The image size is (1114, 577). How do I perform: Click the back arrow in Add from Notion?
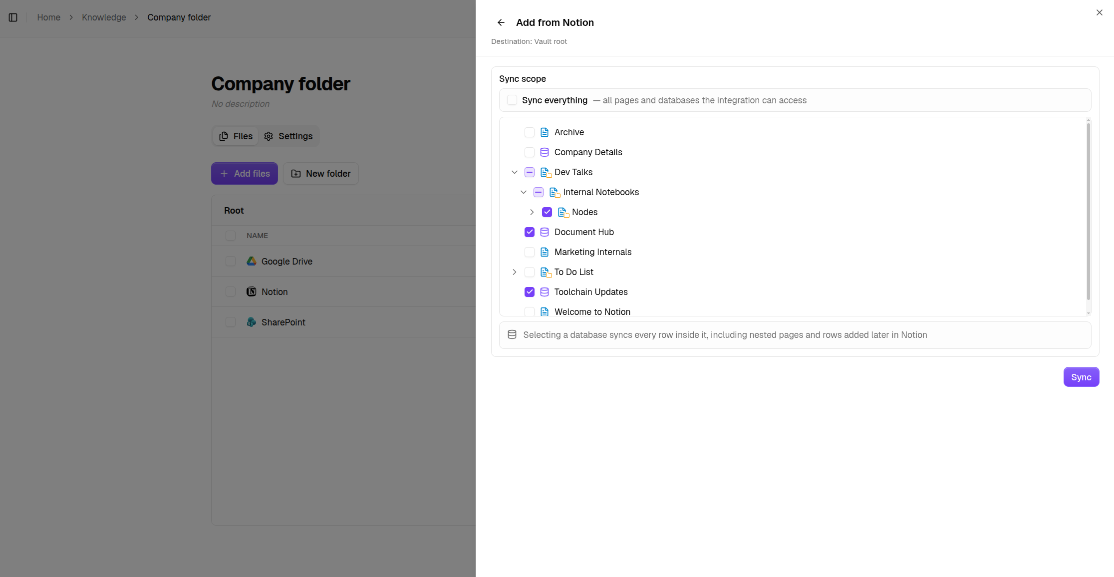501,22
